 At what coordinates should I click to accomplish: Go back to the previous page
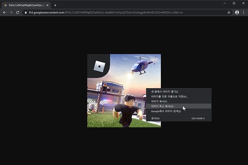pos(4,12)
